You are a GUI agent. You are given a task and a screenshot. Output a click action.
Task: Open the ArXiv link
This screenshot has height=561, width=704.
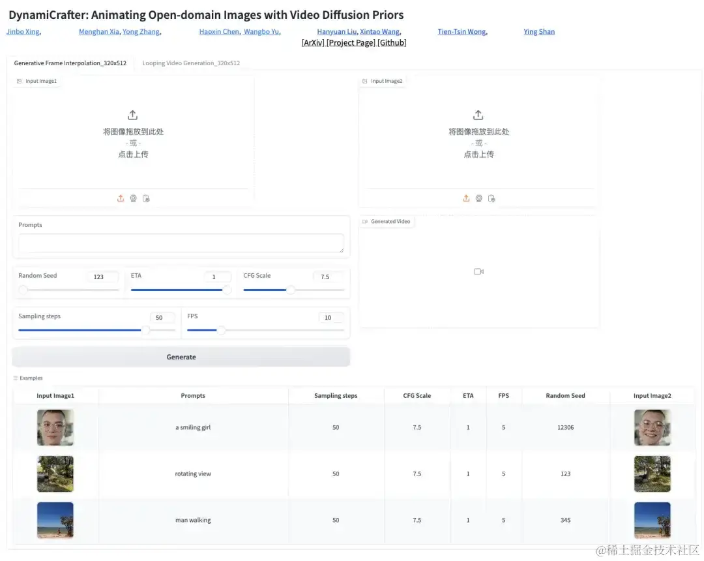pos(313,42)
